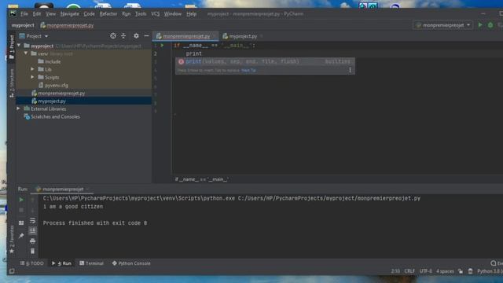
Task: Start debugging with the bug icon
Action: pos(490,25)
